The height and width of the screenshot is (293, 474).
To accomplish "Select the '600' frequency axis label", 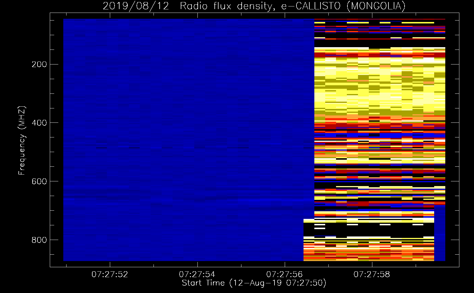I will click(x=39, y=182).
